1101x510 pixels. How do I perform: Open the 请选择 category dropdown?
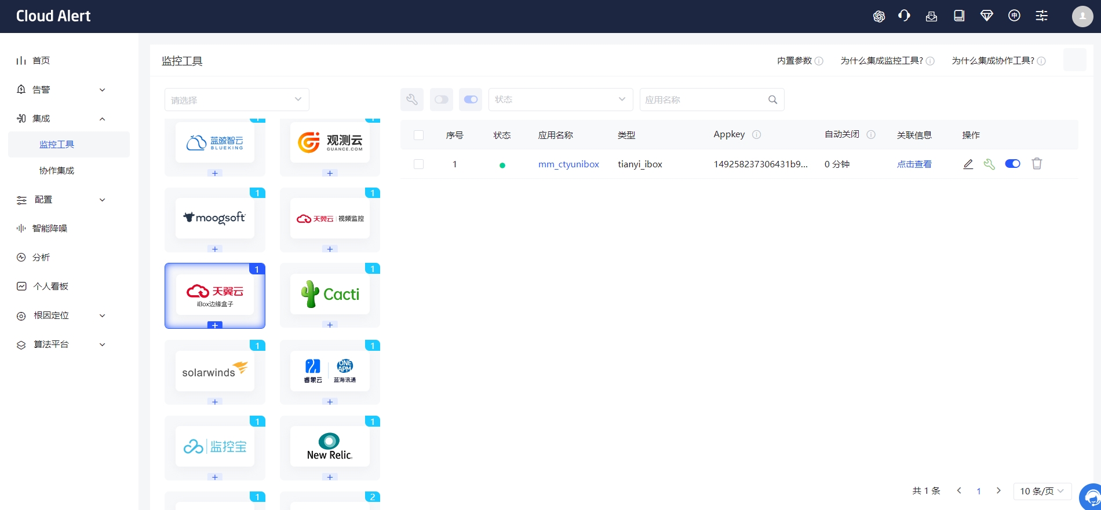pyautogui.click(x=237, y=100)
